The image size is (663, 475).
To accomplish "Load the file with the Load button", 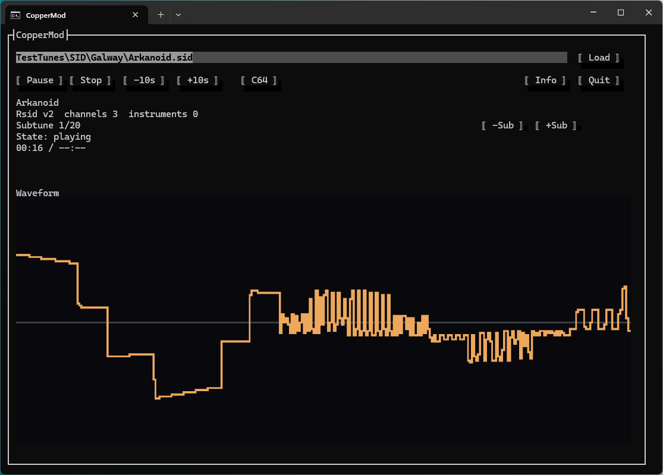I will (x=599, y=58).
